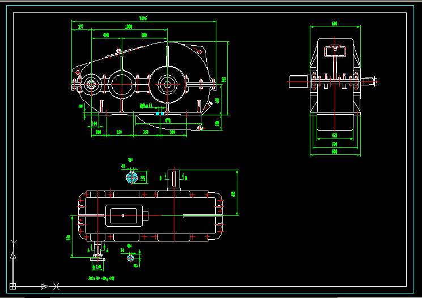422x298 pixels.
Task: Click the UCS origin icon in the corner
Action: [x=12, y=286]
